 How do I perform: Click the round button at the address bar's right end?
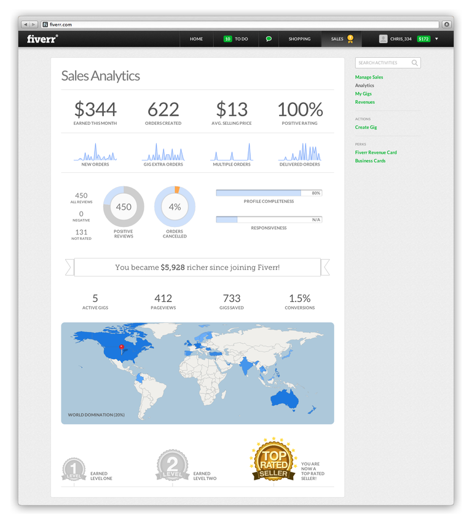click(x=447, y=24)
